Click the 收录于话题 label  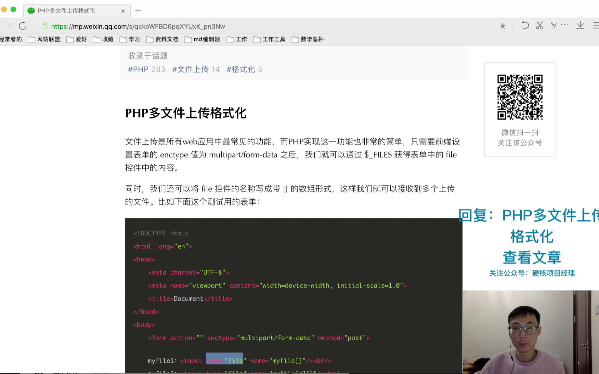[x=148, y=56]
